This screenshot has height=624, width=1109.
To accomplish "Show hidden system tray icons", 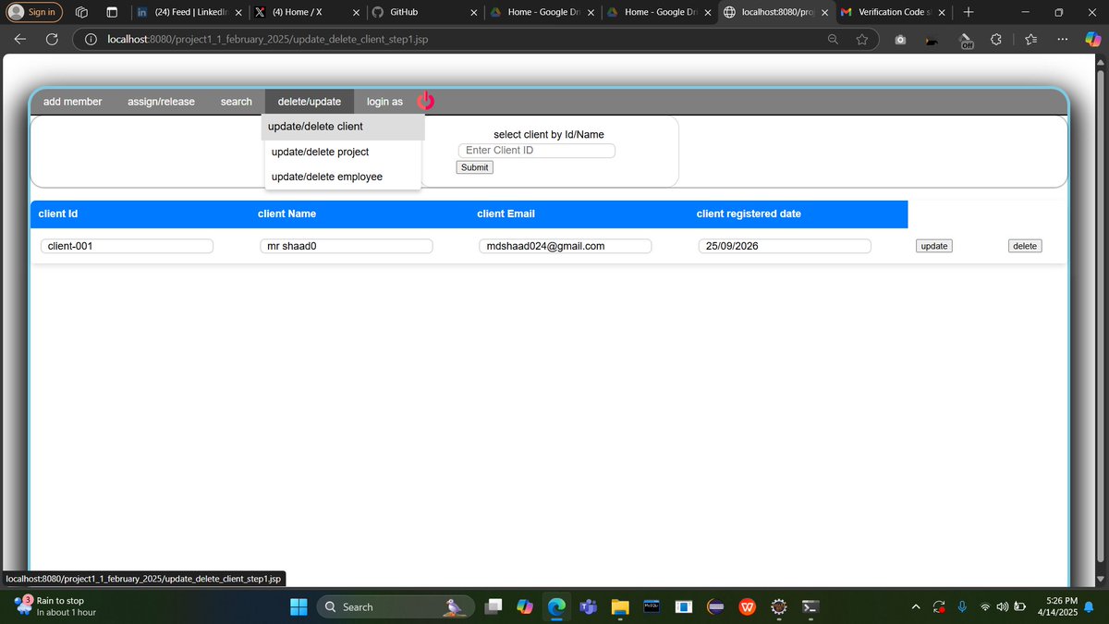I will 916,606.
